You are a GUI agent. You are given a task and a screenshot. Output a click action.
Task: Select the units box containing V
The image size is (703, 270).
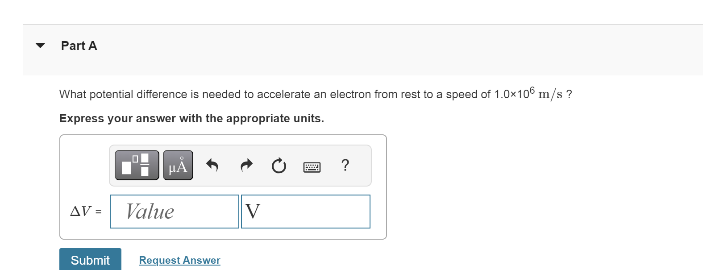305,211
